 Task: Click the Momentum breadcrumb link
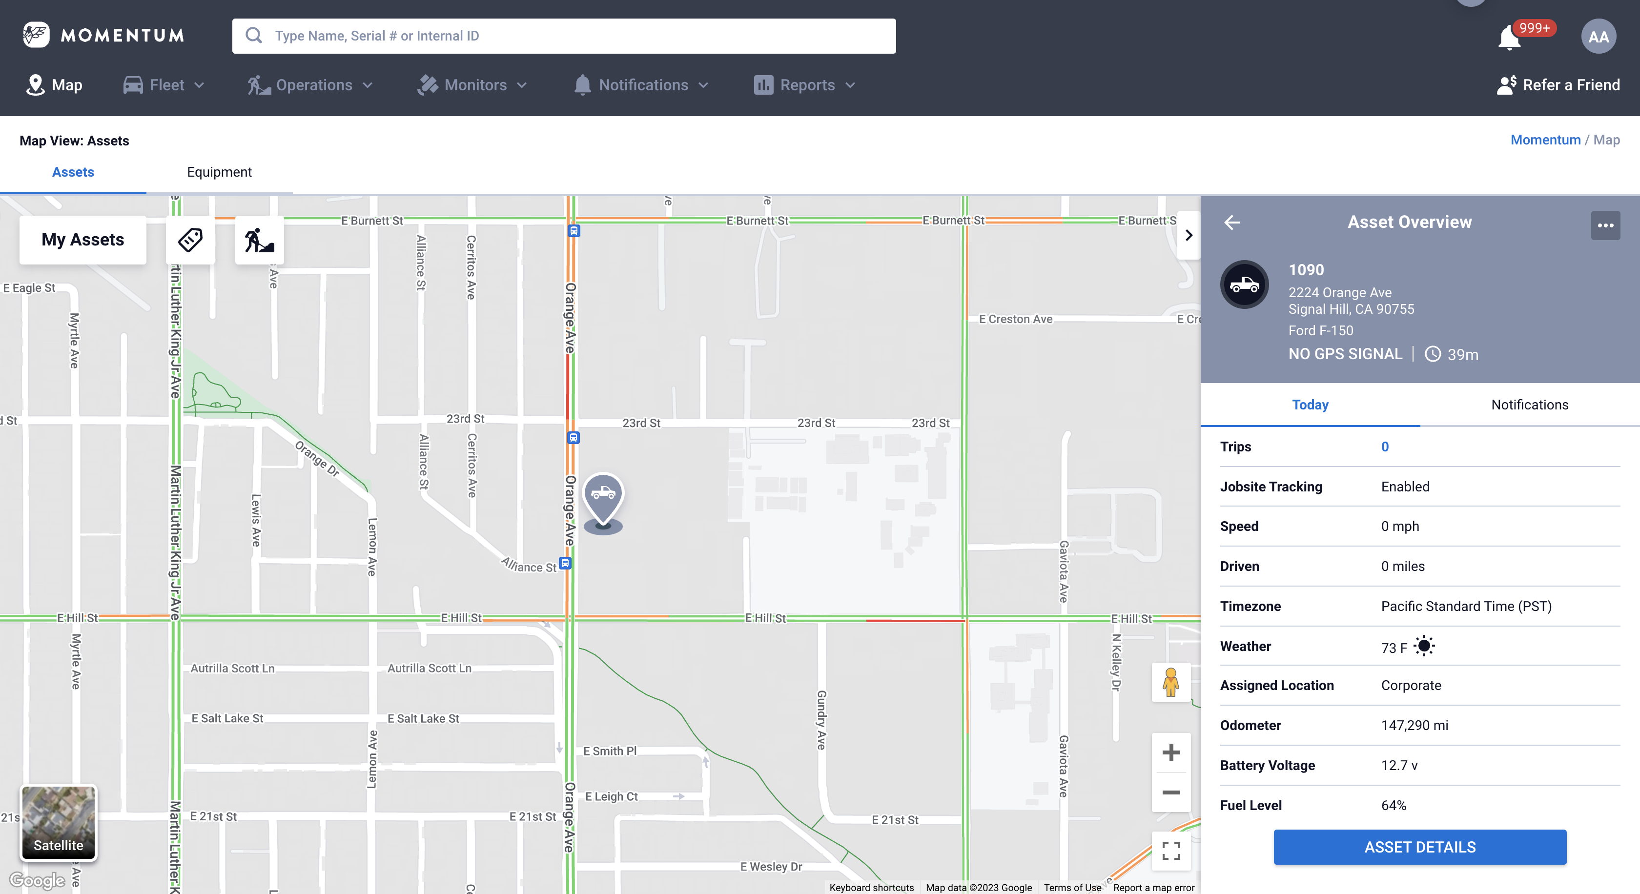click(1545, 140)
